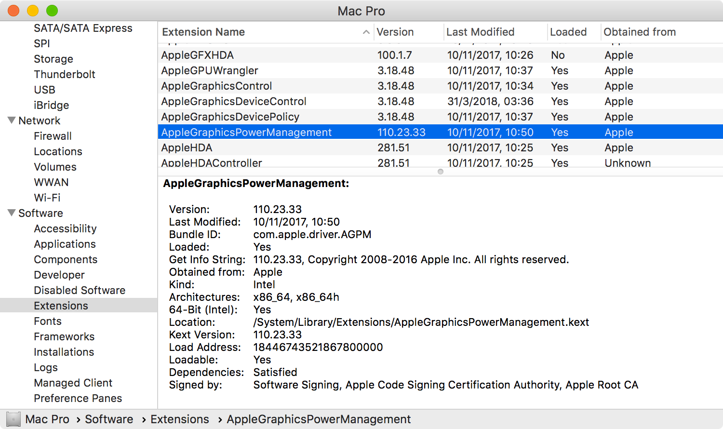The height and width of the screenshot is (429, 723).
Task: Collapse the Software section triangle
Action: pos(12,213)
